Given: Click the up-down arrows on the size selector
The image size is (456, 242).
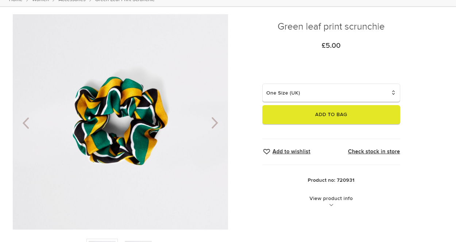Looking at the screenshot, I should 393,93.
